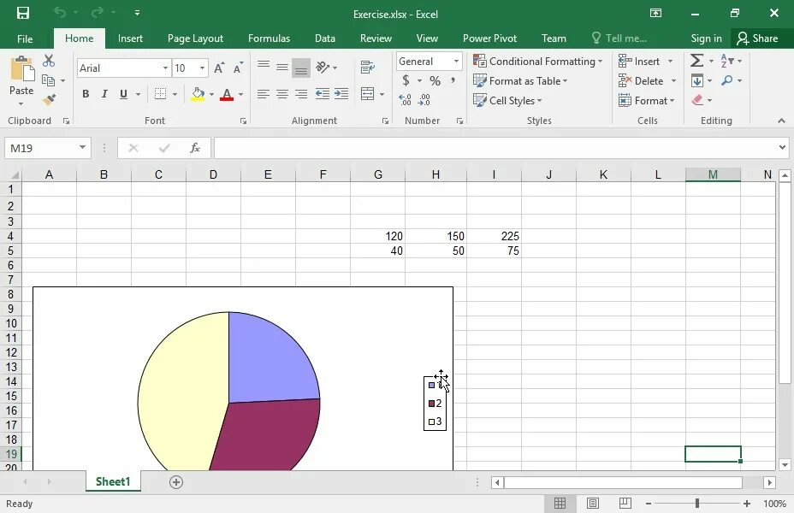The height and width of the screenshot is (513, 794).
Task: Switch to Page Layout view icon
Action: (x=592, y=504)
